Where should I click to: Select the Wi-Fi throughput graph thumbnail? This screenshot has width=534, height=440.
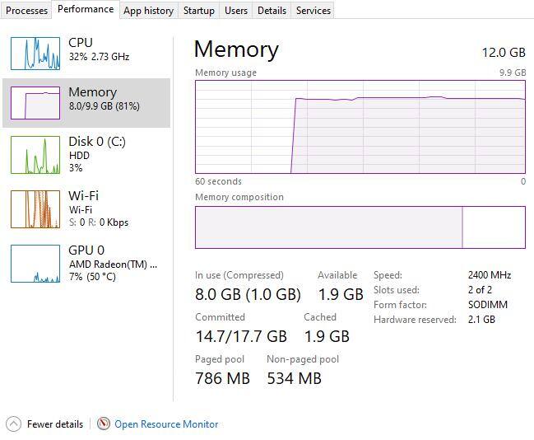pos(35,208)
